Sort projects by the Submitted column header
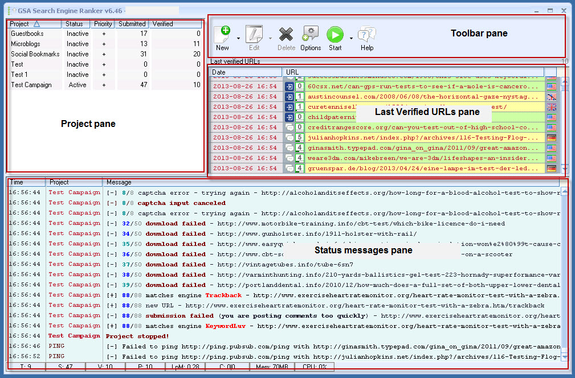 click(x=132, y=24)
